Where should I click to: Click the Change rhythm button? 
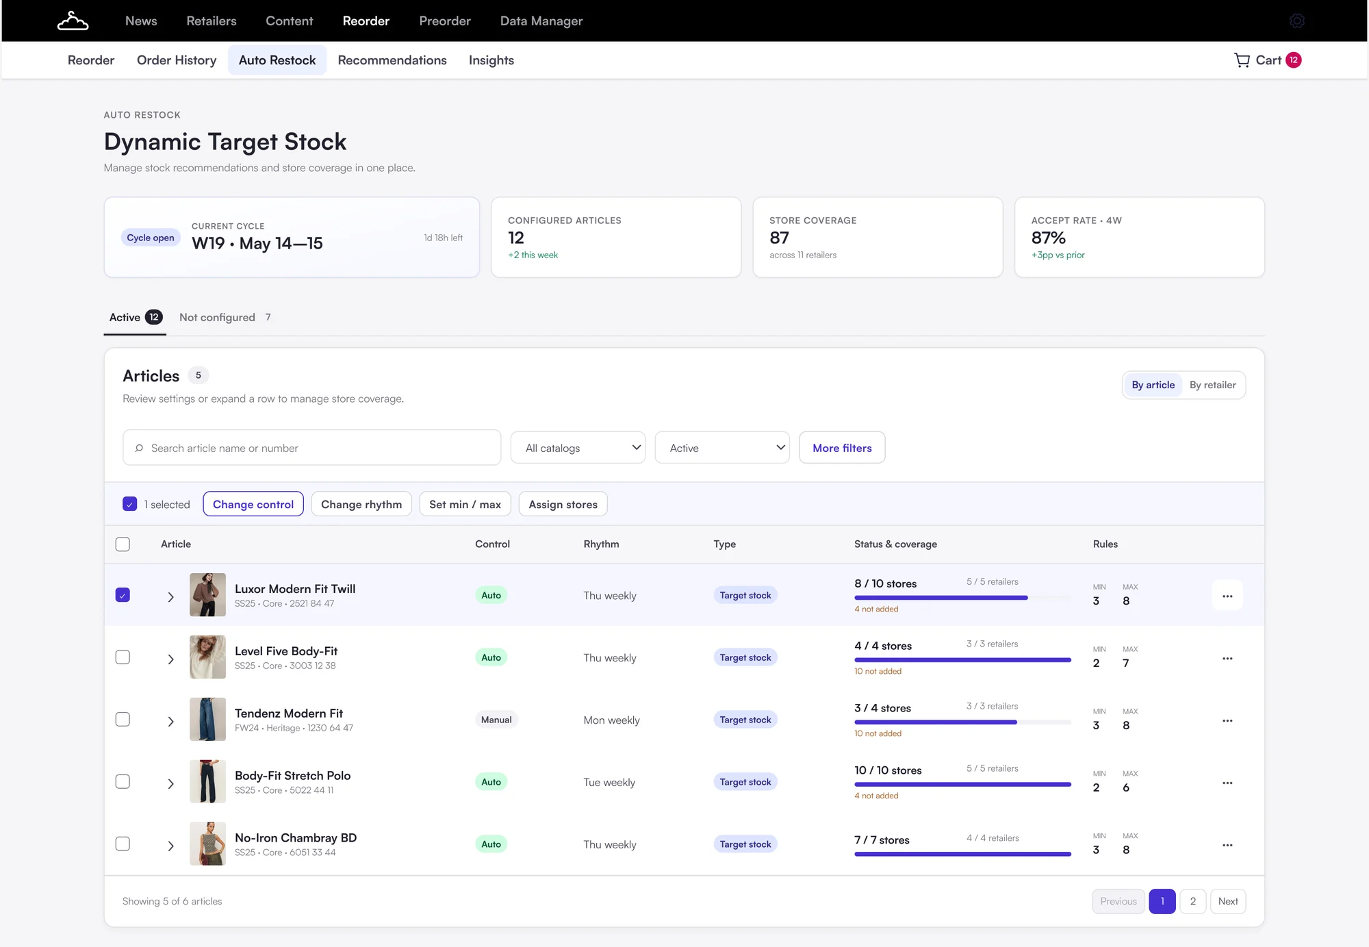pyautogui.click(x=361, y=505)
